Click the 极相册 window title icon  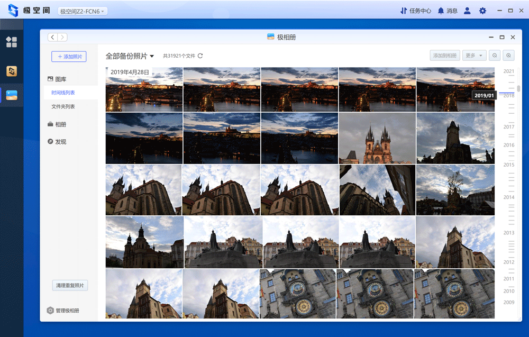270,37
